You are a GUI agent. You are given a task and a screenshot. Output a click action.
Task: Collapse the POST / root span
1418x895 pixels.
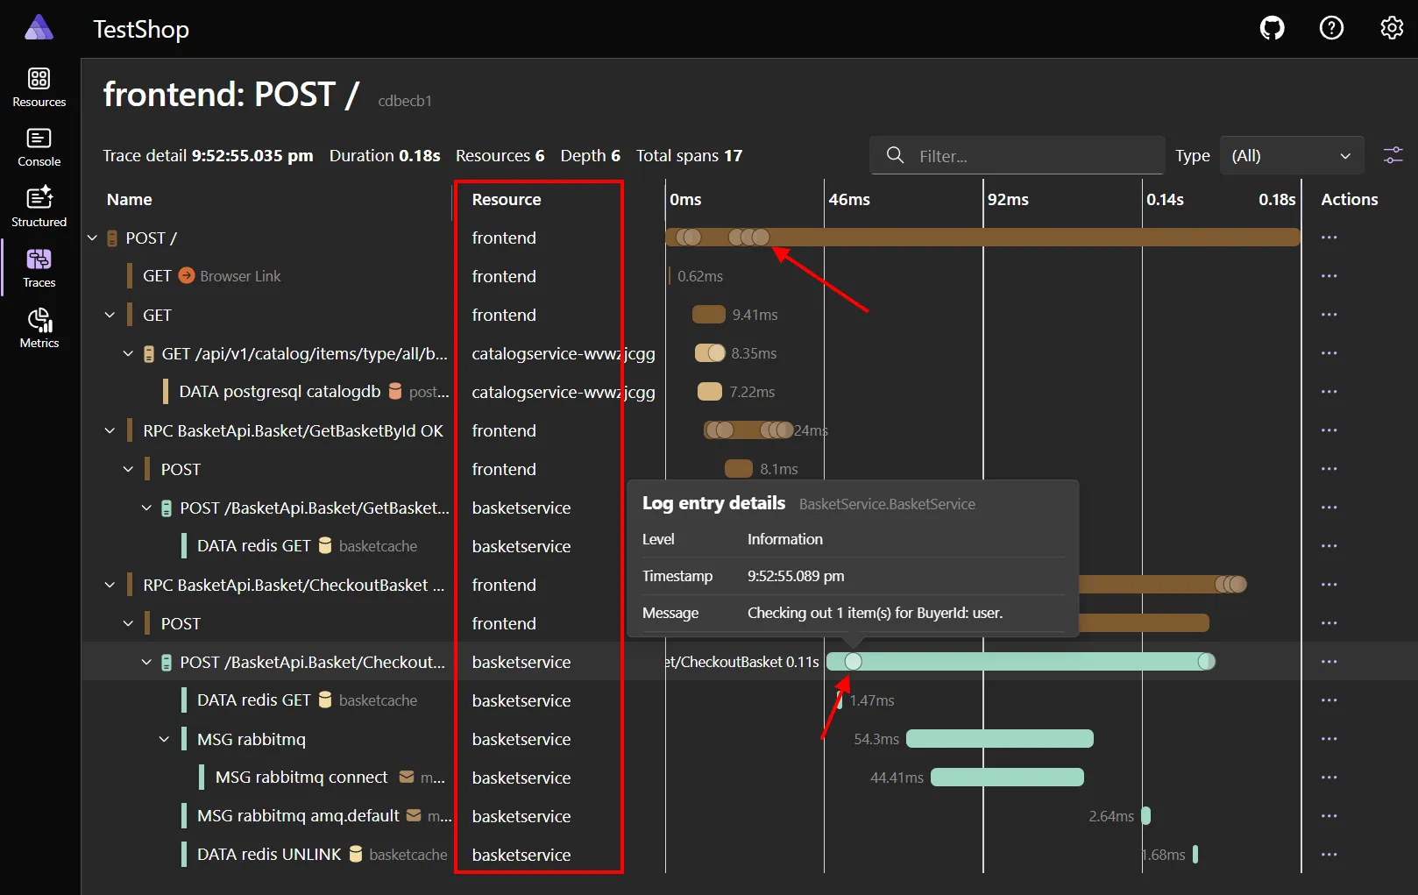(92, 237)
